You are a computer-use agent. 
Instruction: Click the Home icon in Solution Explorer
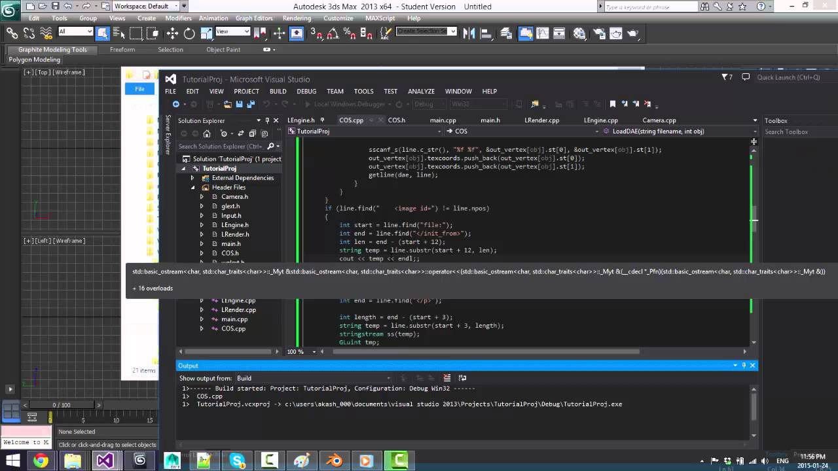pyautogui.click(x=207, y=133)
